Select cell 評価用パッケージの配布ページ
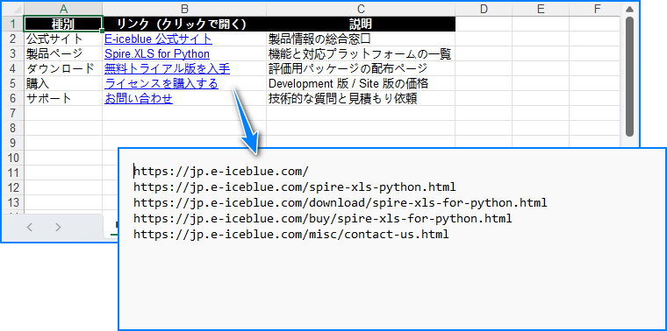The image size is (667, 331). click(361, 69)
